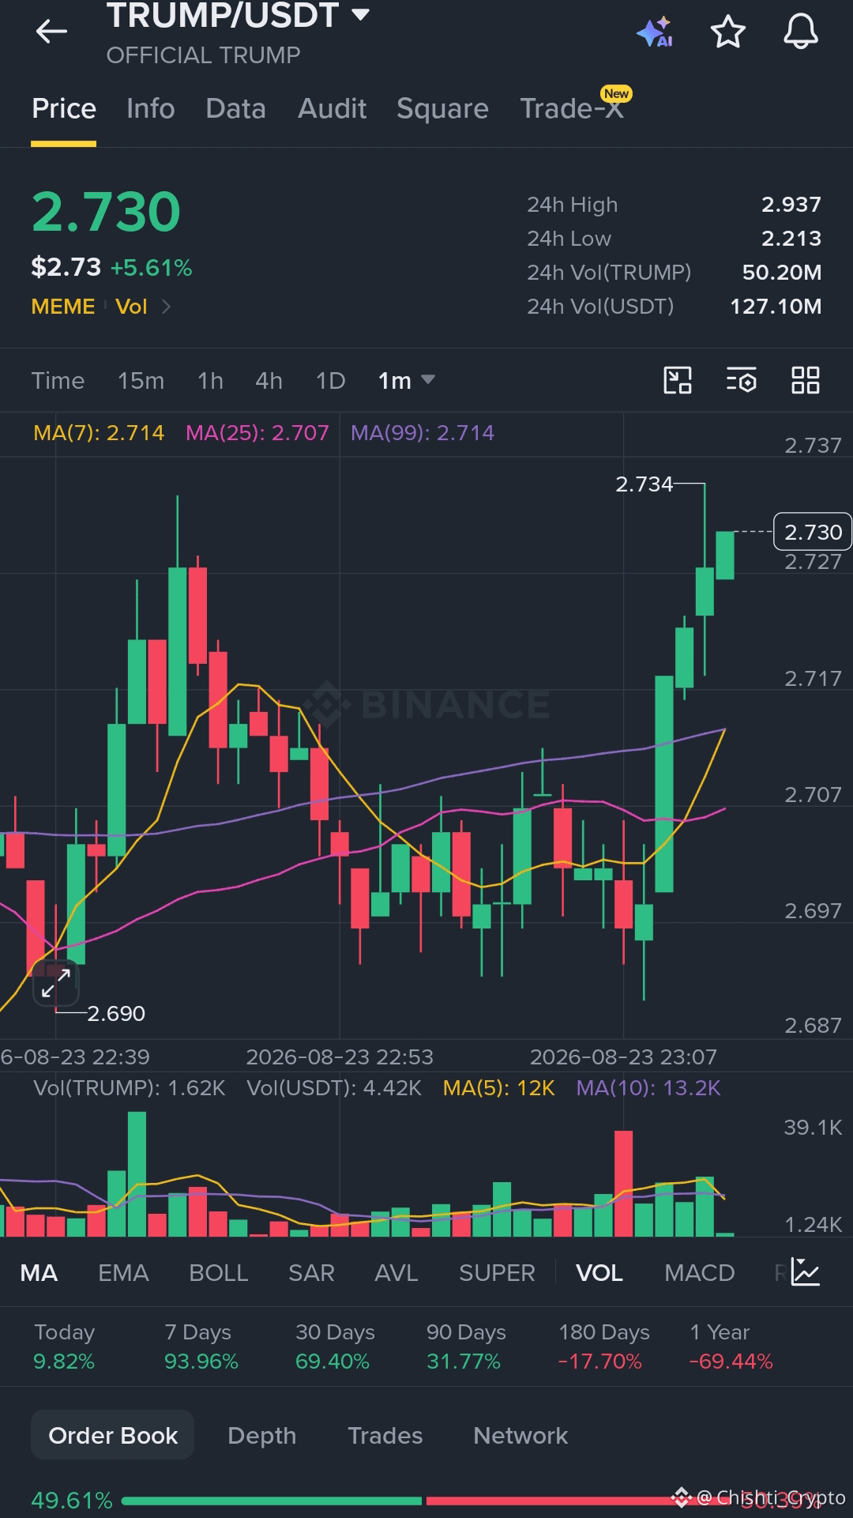Click the 24h Vol(USDT) value 127.10M
Viewport: 853px width, 1518px height.
pos(776,307)
